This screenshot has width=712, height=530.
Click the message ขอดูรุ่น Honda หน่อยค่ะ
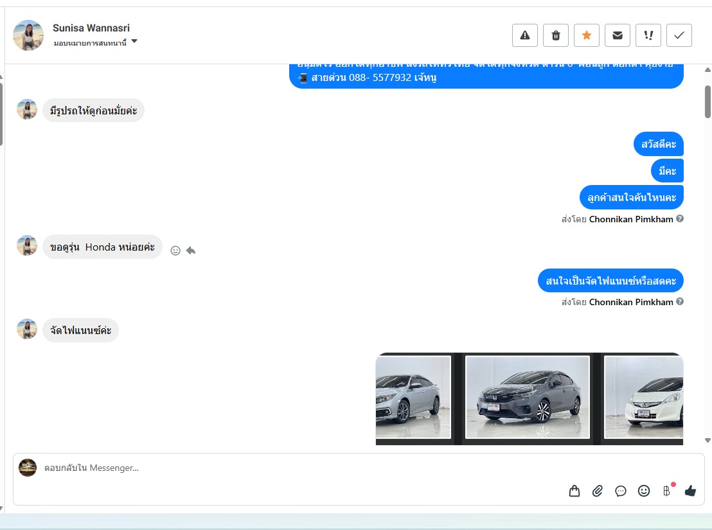click(103, 247)
